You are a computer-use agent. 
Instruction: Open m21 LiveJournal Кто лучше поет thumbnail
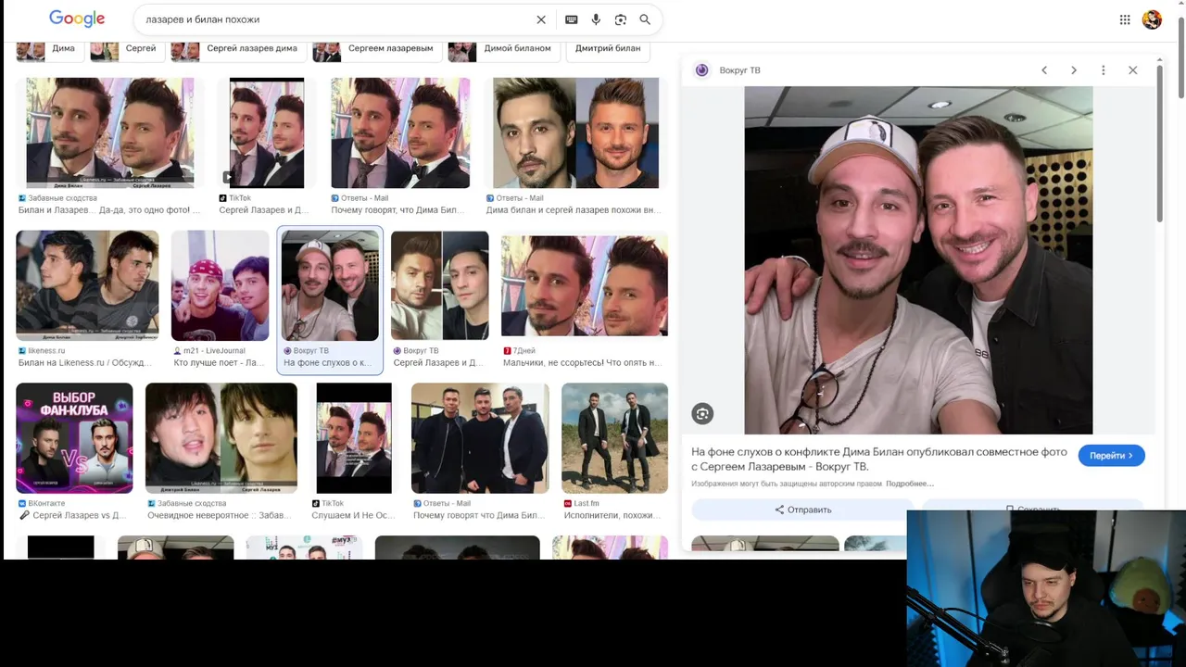pos(220,285)
